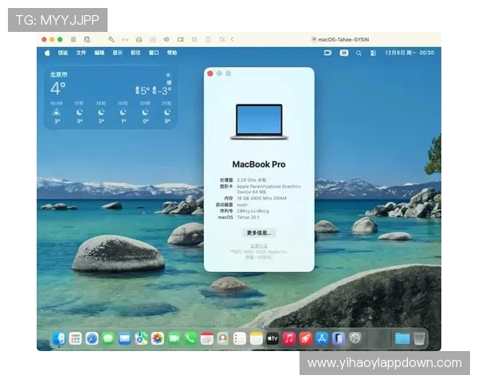The height and width of the screenshot is (383, 478).
Task: Open the Trash in the Dock
Action: (x=419, y=338)
